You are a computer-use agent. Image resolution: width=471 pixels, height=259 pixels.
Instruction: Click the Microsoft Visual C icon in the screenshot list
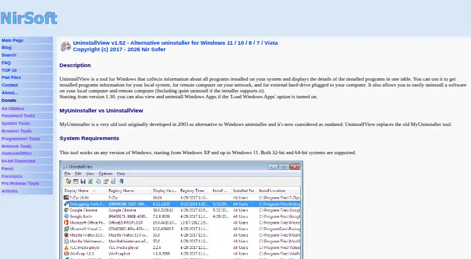point(66,228)
